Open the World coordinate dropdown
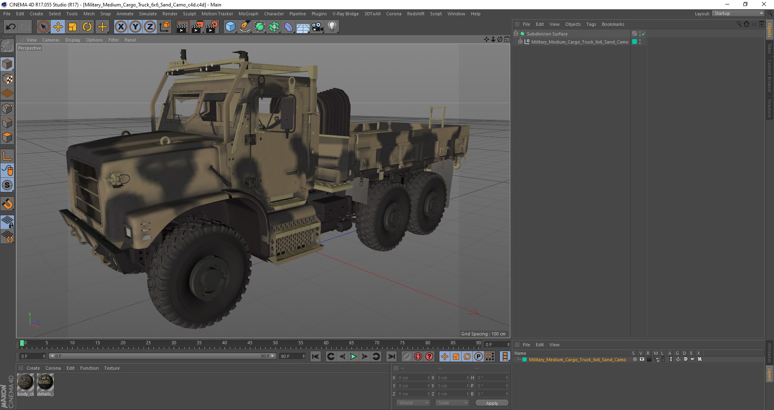The width and height of the screenshot is (774, 410). tap(413, 403)
